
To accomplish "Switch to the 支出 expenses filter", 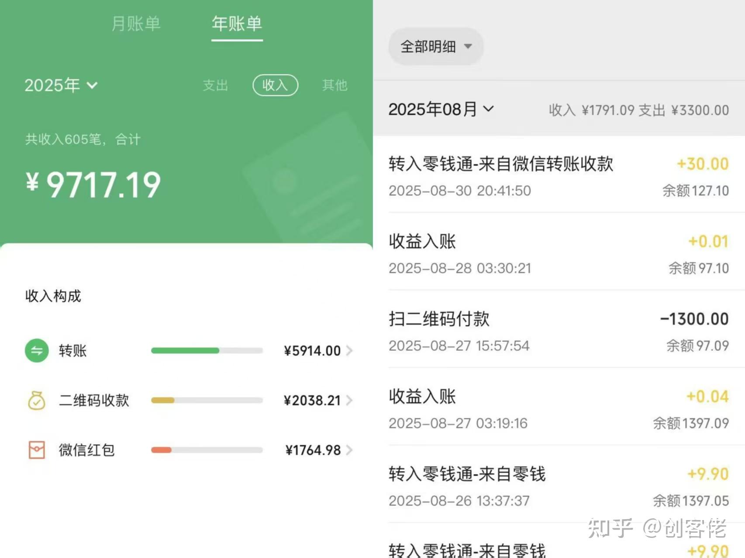I will [216, 86].
